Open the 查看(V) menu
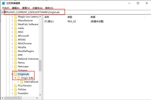The width and height of the screenshot is (151, 100). (26, 8)
